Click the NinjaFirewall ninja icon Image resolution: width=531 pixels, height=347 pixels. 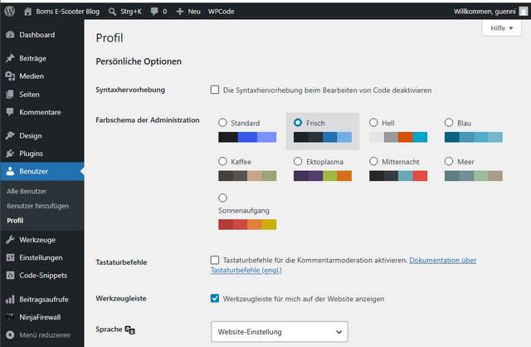10,317
